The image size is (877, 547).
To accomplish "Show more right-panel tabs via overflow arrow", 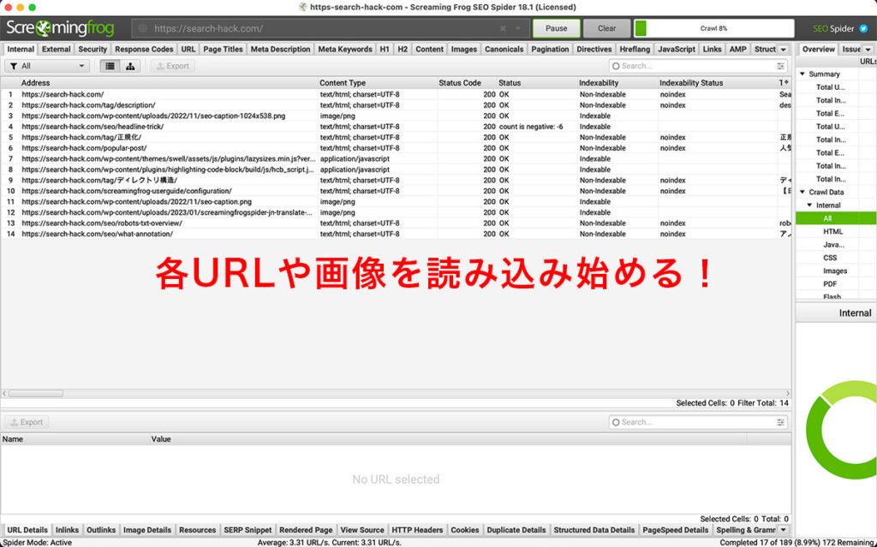I will (x=868, y=49).
